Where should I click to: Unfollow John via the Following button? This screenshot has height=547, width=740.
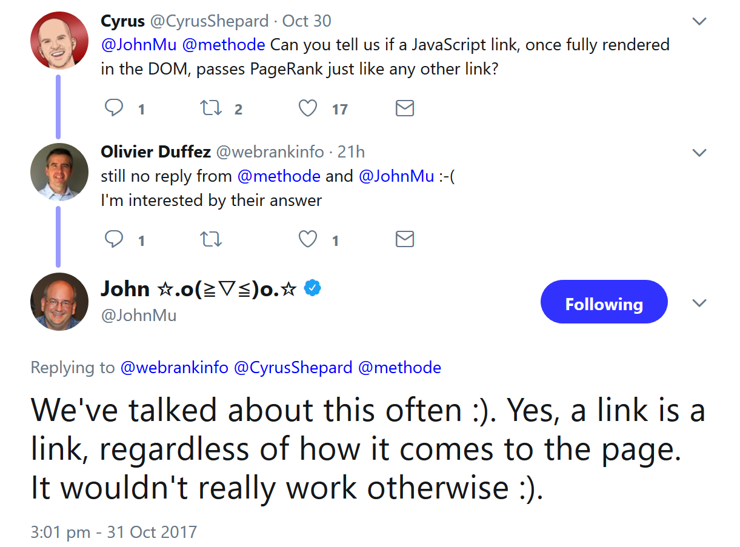click(603, 301)
